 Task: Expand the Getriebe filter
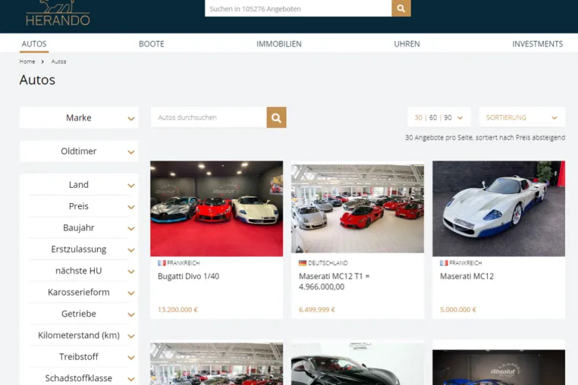pyautogui.click(x=79, y=314)
